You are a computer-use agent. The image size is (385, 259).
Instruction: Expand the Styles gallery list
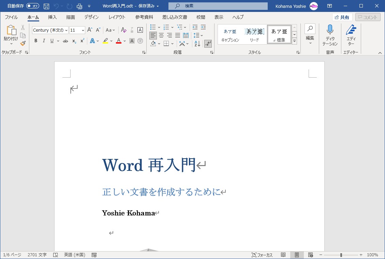[x=294, y=41]
